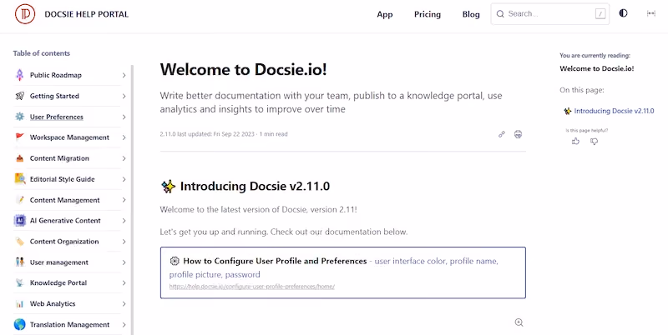This screenshot has height=335, width=668.
Task: Click the Search input field
Action: click(549, 14)
